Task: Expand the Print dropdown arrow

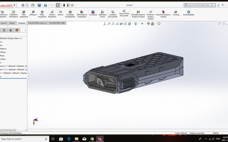Action: pyautogui.click(x=48, y=5)
